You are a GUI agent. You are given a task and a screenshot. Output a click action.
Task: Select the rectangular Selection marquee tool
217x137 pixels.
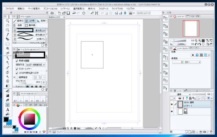tap(8, 44)
